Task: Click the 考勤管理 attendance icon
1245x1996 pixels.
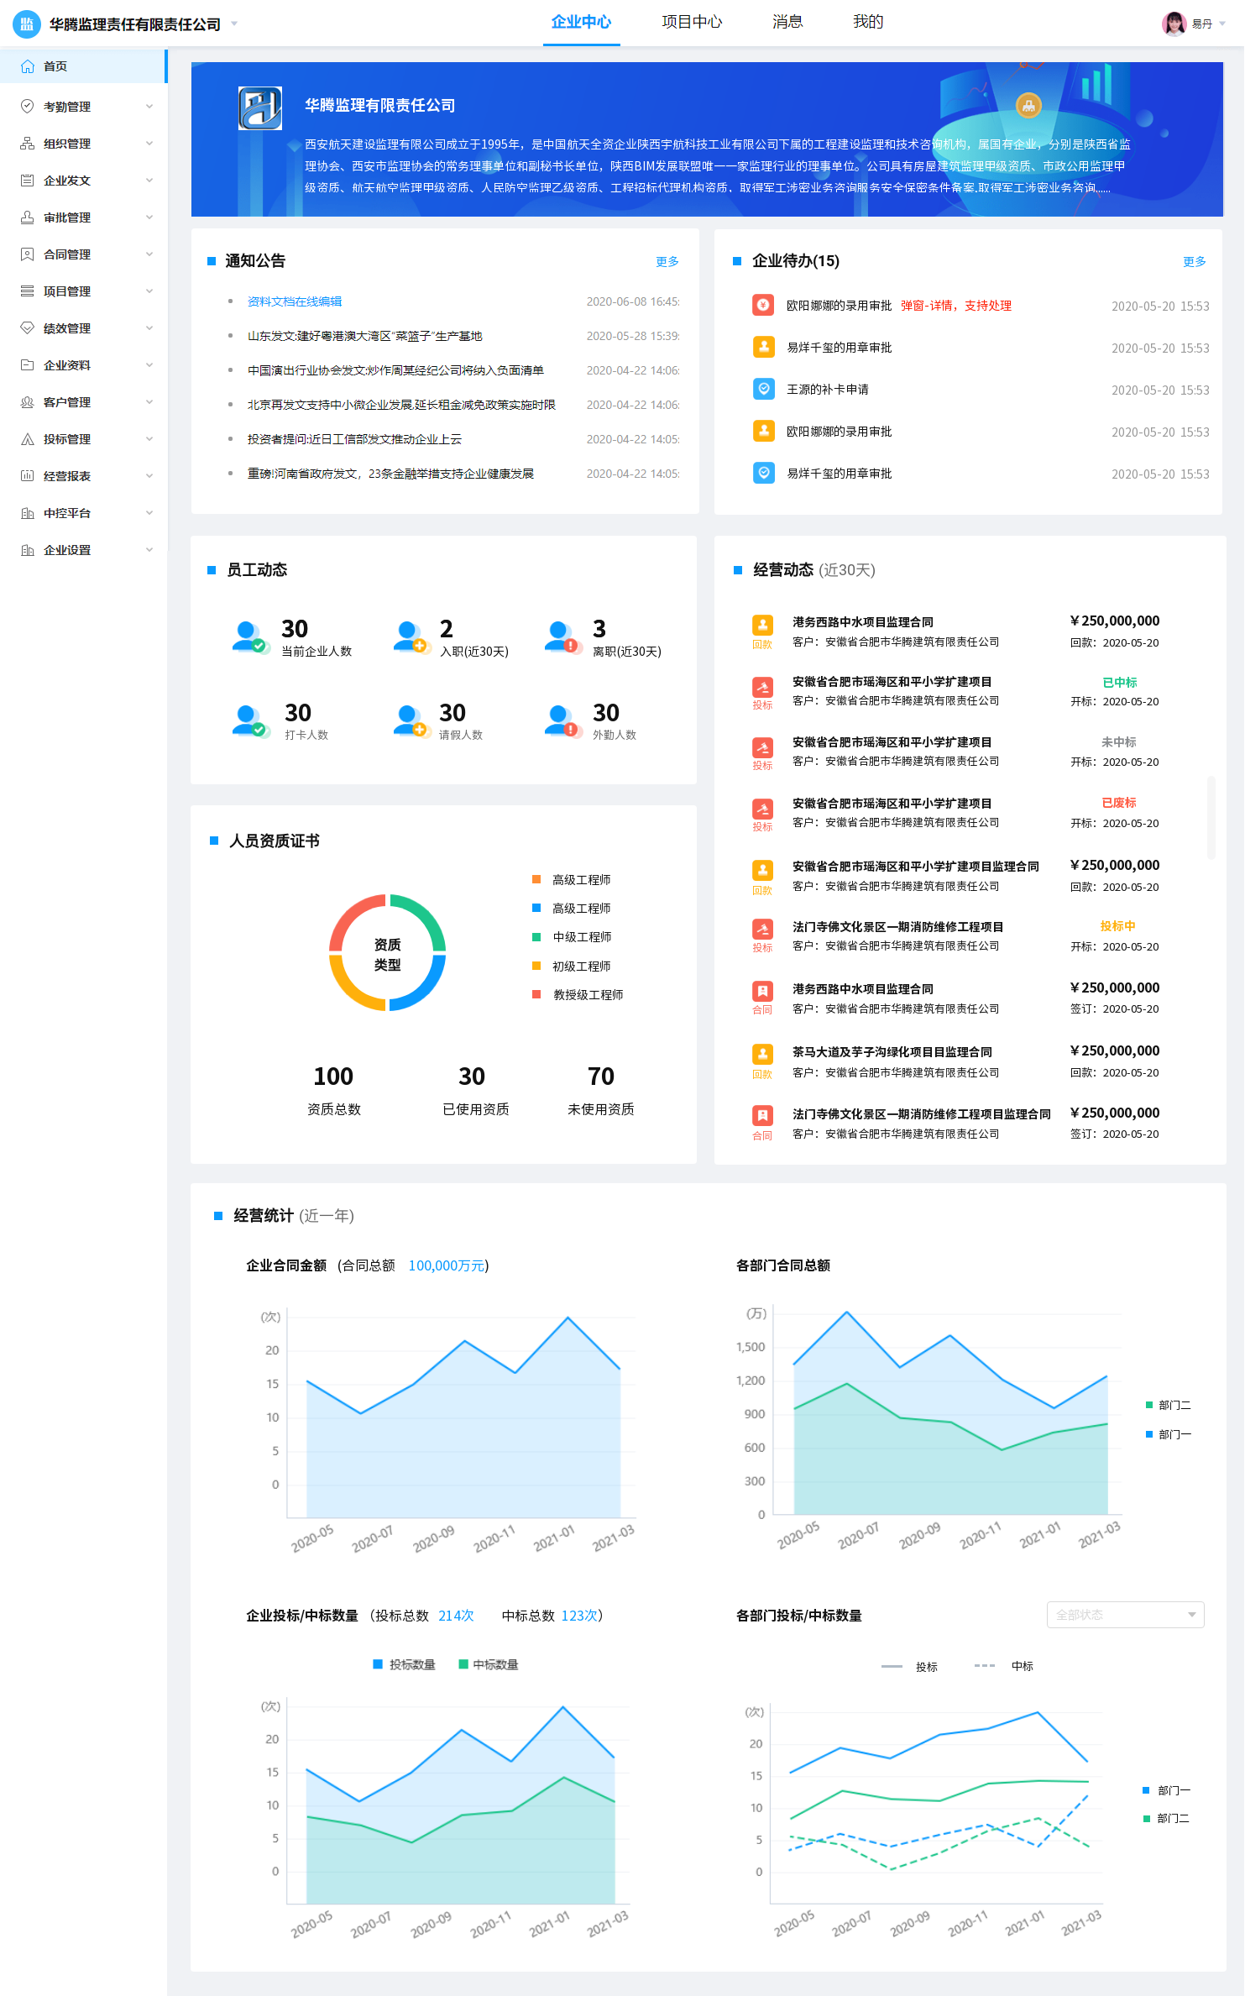Action: click(x=28, y=107)
